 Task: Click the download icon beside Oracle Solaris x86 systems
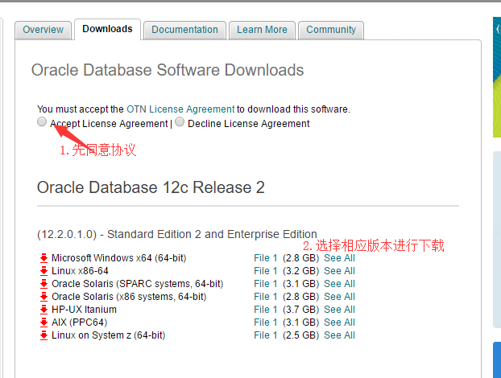pyautogui.click(x=43, y=297)
